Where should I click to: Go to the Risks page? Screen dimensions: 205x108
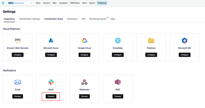click(x=54, y=3)
